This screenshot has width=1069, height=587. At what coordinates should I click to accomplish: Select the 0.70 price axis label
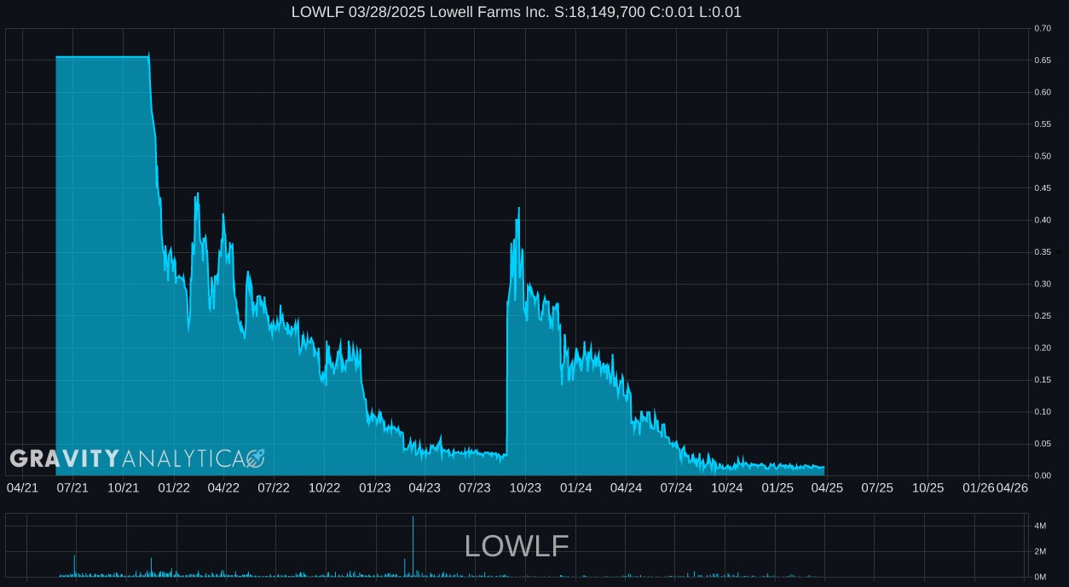[1043, 28]
